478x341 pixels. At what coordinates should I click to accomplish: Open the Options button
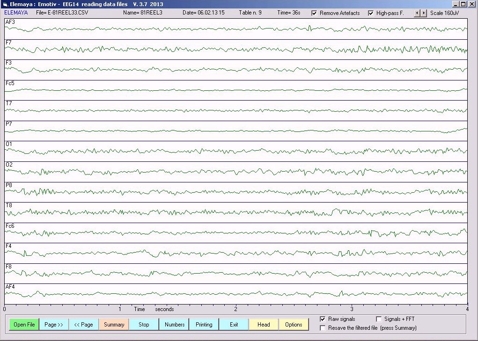click(294, 325)
